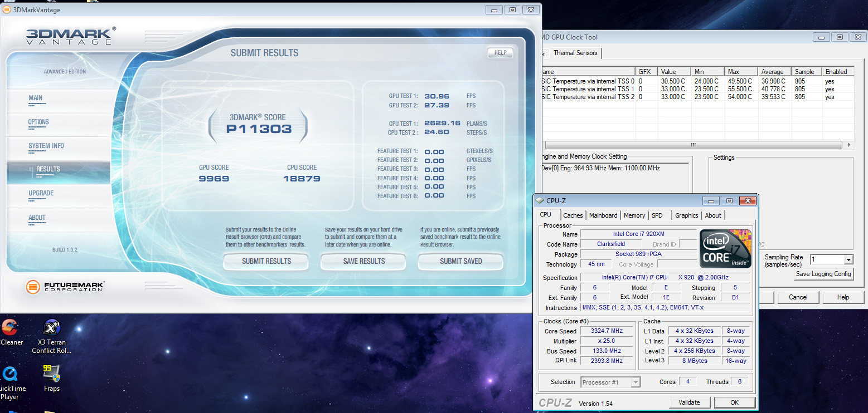The height and width of the screenshot is (413, 868).
Task: Click the GPU TEST 1 value 30.96
Action: point(437,96)
